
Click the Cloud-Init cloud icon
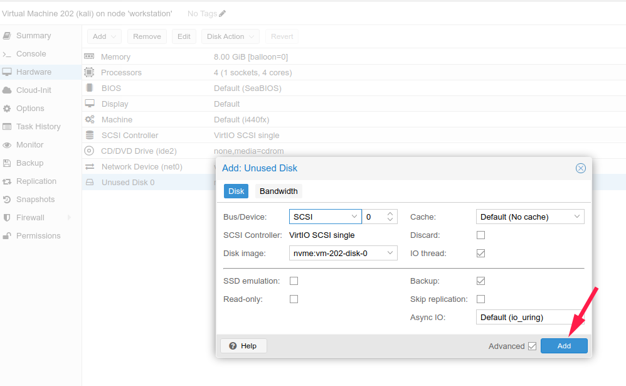[x=7, y=90]
